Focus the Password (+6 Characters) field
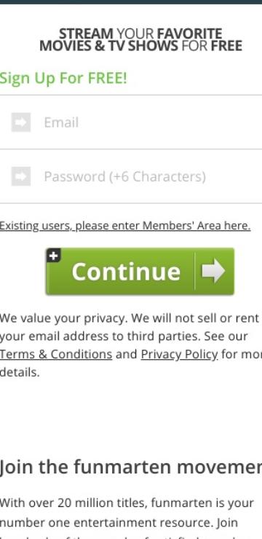This screenshot has width=262, height=539. click(x=131, y=176)
